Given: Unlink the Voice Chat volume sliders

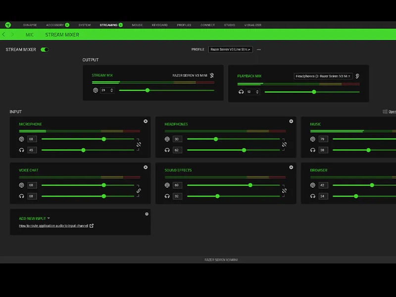Looking at the screenshot, I should [139, 191].
